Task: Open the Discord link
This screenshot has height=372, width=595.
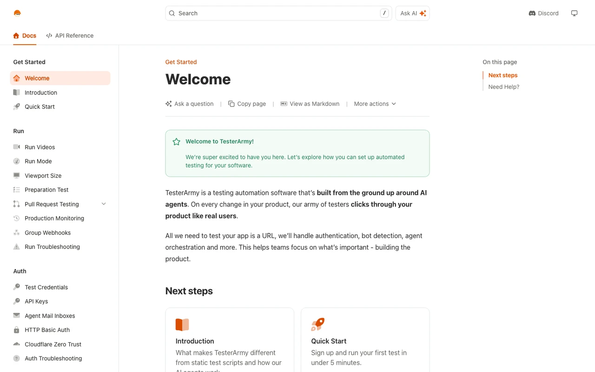Action: click(543, 13)
